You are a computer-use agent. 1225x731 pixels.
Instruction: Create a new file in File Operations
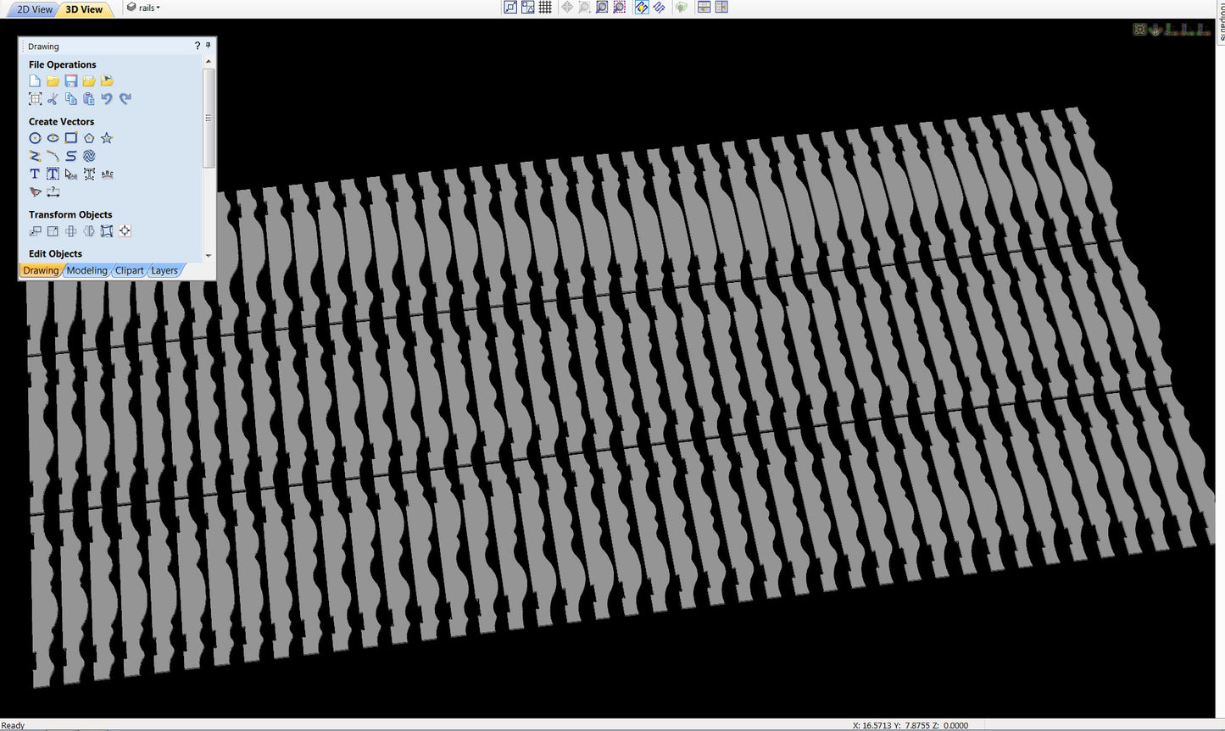click(35, 81)
